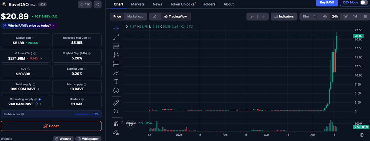Select the ruler measure tool
370x141 pixels.
(116, 103)
